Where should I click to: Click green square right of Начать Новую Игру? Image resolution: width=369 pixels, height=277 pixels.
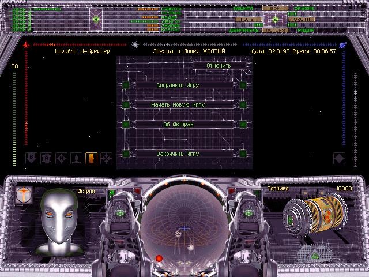(243, 104)
